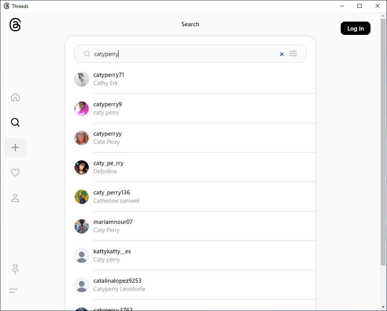Open caty_perry136 profile picture
This screenshot has height=311, width=387.
82,197
